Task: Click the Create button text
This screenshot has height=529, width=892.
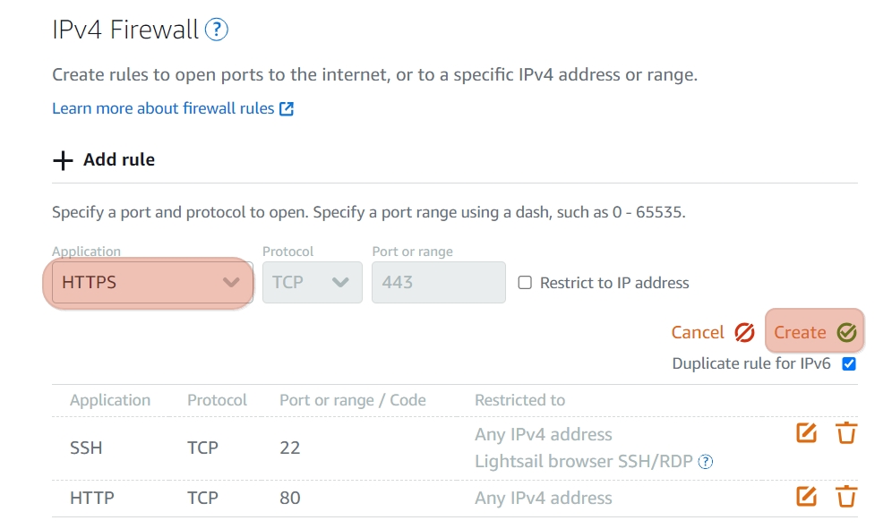Action: point(799,332)
